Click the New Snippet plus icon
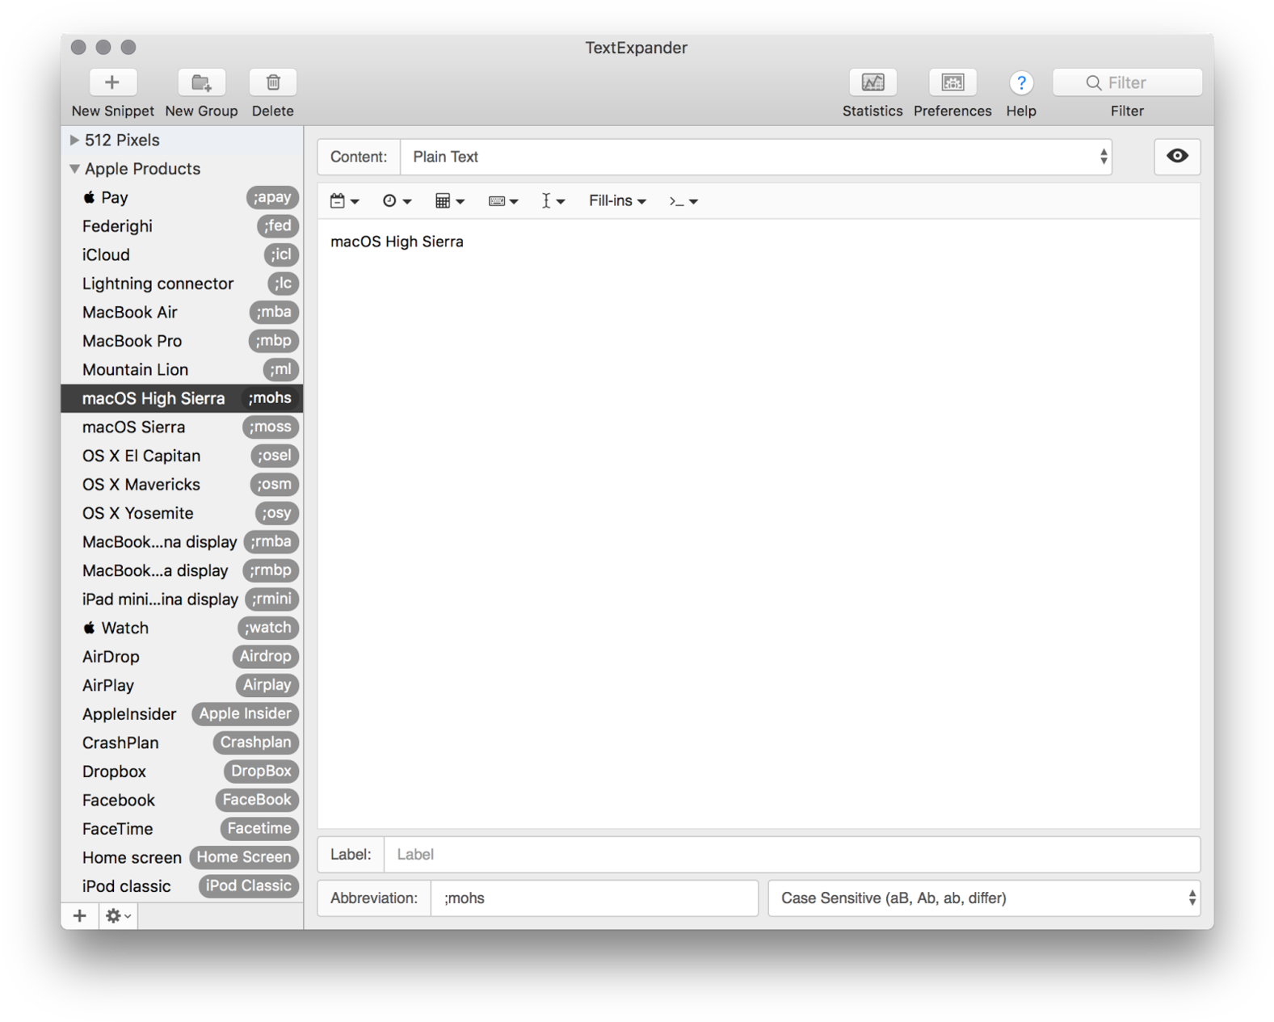 click(112, 82)
